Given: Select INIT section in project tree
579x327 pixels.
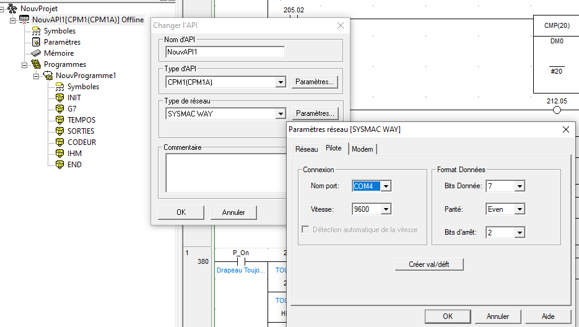Looking at the screenshot, I should pyautogui.click(x=74, y=98).
